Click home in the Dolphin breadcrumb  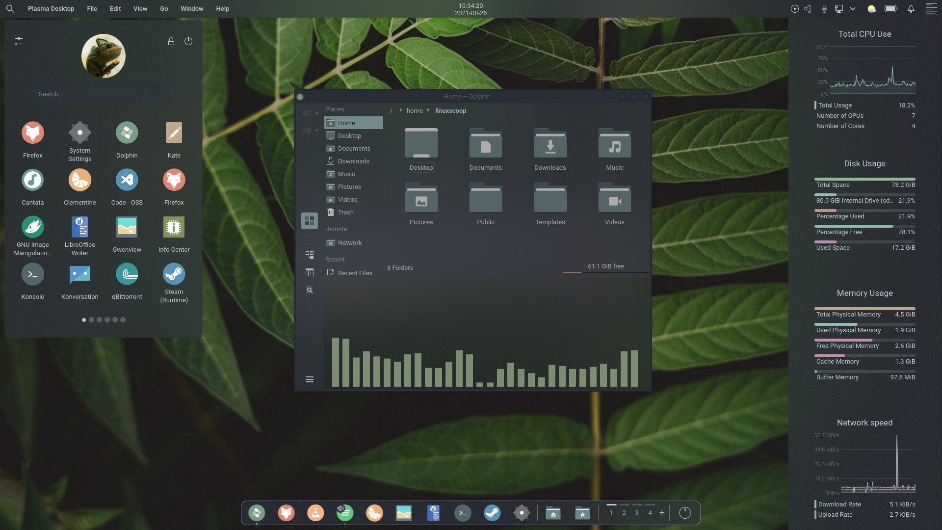coord(415,111)
